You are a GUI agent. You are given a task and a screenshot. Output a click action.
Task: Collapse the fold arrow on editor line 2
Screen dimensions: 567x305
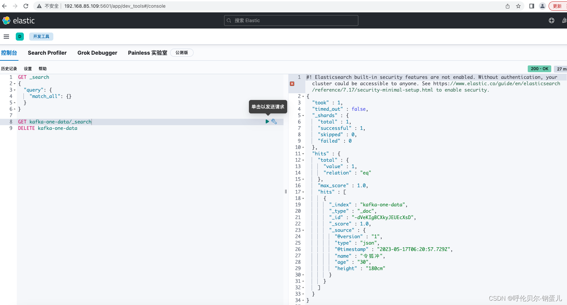click(x=15, y=84)
